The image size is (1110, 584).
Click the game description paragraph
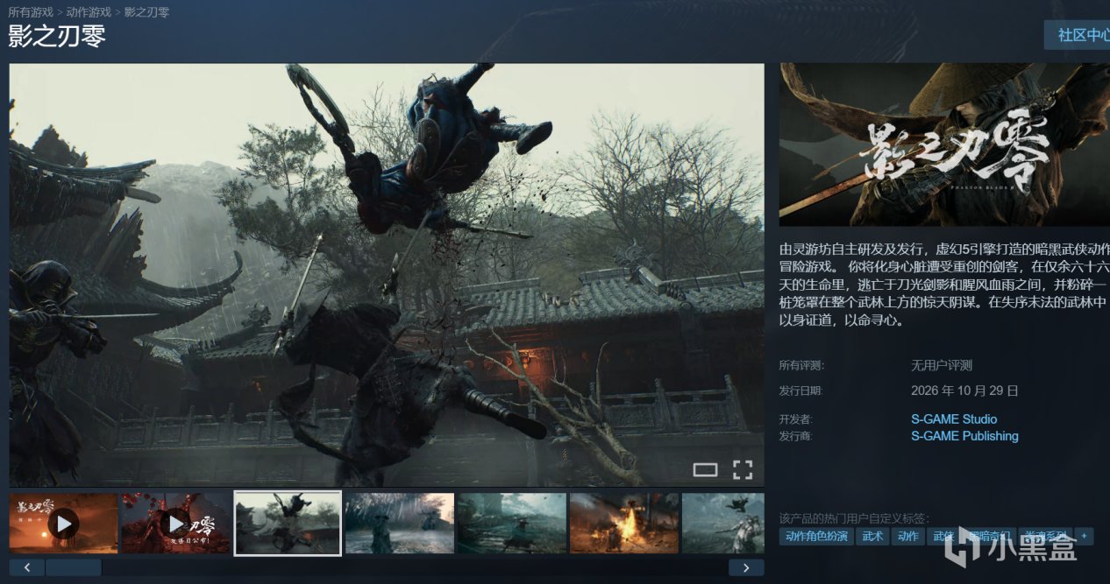944,284
